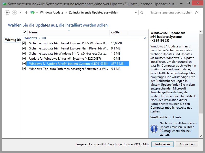
Task: Open breadcrumb arrow after Windows Update
Action: click(66, 12)
